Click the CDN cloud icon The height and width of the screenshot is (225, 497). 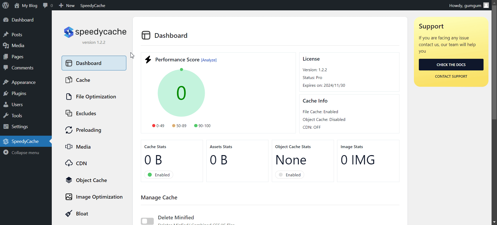[69, 163]
